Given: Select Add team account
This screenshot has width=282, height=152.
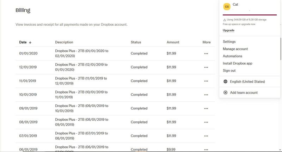Looking at the screenshot, I should click(244, 93).
